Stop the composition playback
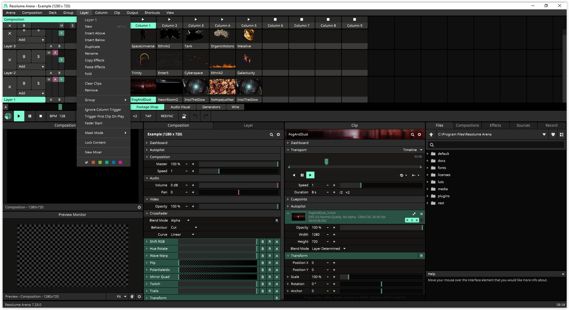 (40, 116)
